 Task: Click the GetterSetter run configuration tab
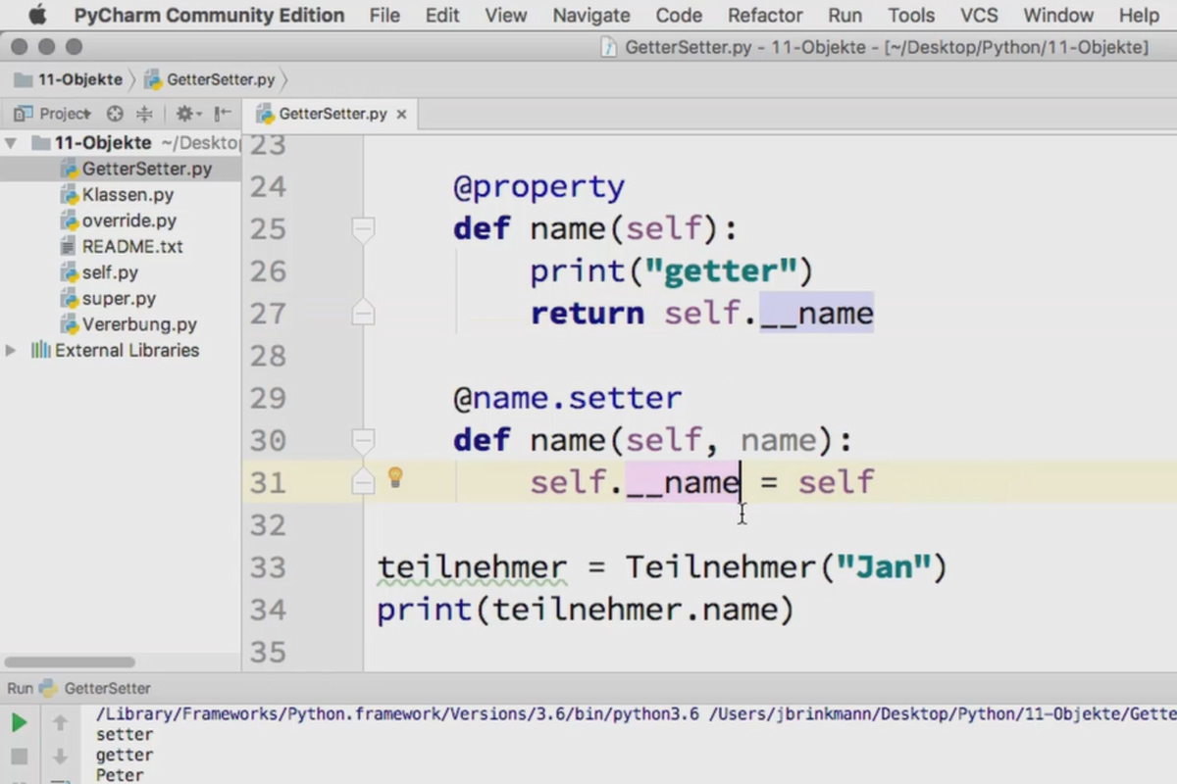click(x=96, y=689)
